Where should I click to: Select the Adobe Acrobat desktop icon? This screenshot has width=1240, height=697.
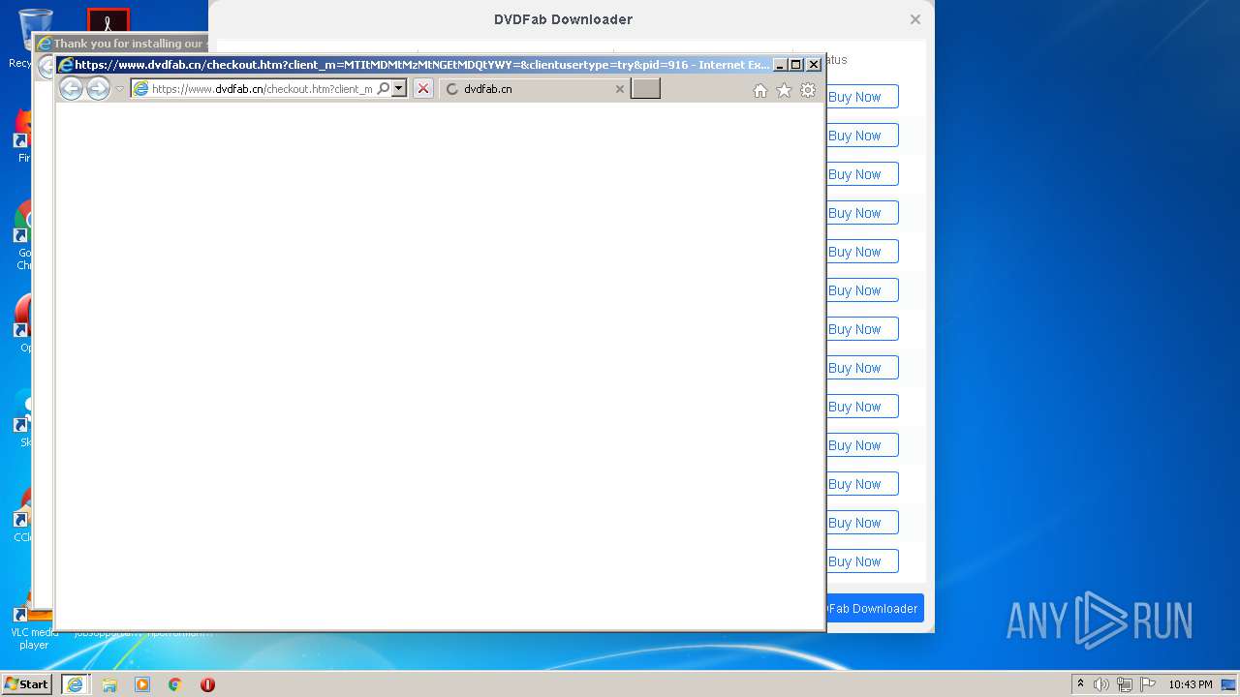pos(108,20)
